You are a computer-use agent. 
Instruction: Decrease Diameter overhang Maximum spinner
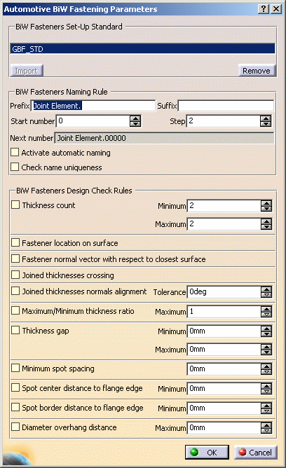pos(266,430)
